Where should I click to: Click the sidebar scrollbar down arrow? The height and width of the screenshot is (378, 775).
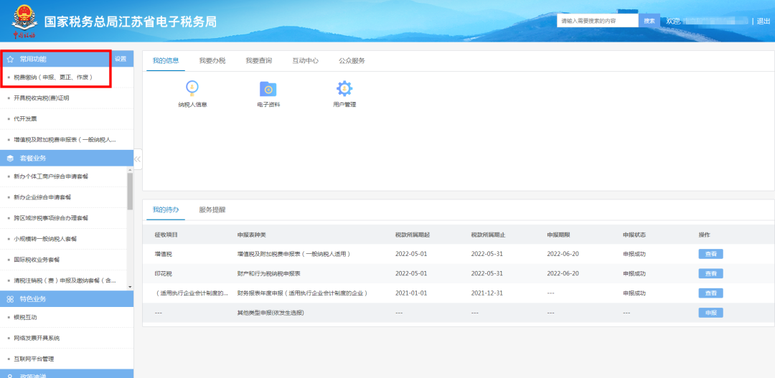pyautogui.click(x=130, y=287)
